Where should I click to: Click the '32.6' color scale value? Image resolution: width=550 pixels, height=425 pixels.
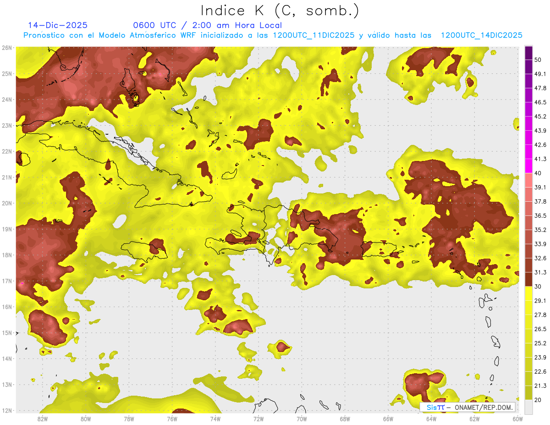[x=540, y=258]
